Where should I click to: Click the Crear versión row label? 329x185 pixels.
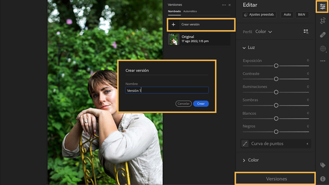(x=190, y=24)
